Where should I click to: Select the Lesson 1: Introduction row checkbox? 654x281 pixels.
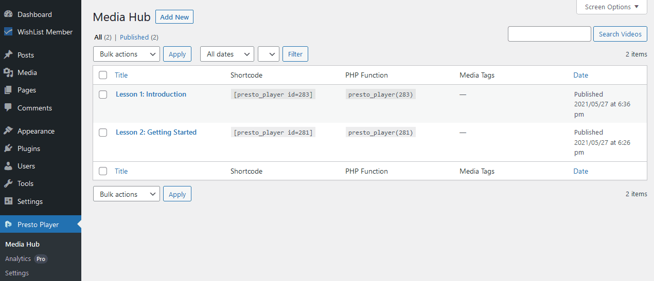click(x=103, y=95)
